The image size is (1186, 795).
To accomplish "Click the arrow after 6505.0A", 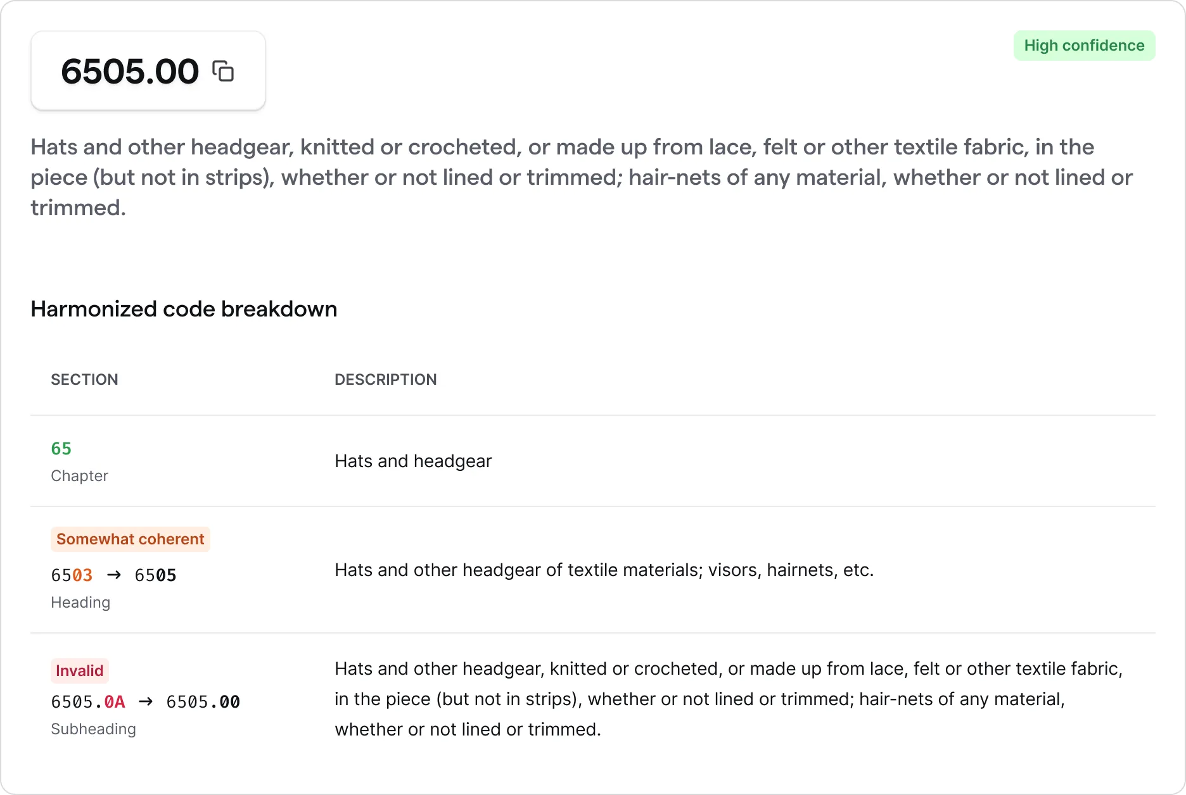I will (x=146, y=701).
